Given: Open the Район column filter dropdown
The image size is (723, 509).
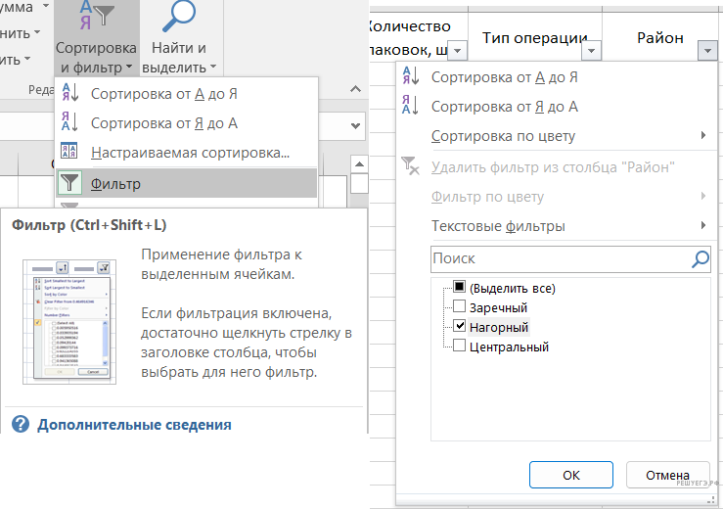Looking at the screenshot, I should [x=707, y=51].
